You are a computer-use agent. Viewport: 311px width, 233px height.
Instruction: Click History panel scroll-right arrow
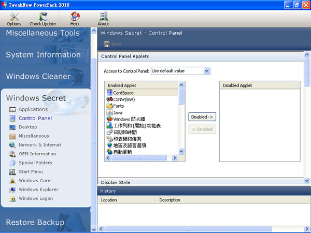click(307, 229)
